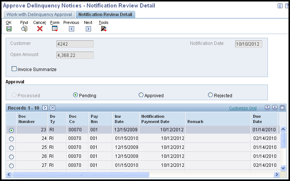Click the Pay Itm column header

click(x=100, y=119)
